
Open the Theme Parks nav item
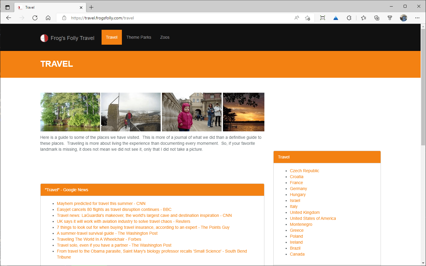click(x=139, y=37)
